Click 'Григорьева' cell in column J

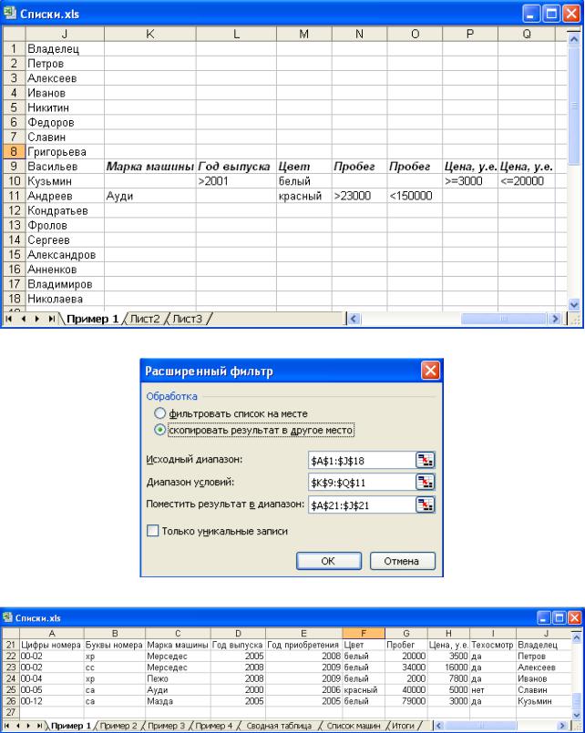[65, 151]
